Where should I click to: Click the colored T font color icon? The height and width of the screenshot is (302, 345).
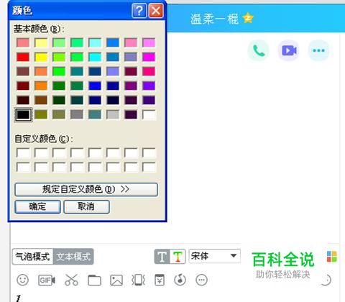point(178,257)
